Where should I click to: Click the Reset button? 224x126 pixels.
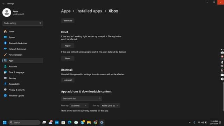(68, 58)
